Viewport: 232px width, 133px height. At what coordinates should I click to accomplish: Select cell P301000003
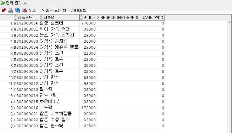coord(26,41)
